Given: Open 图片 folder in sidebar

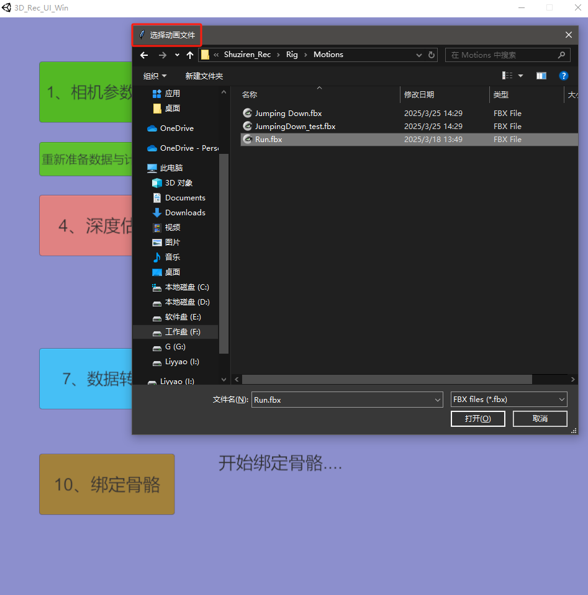Looking at the screenshot, I should click(x=166, y=242).
